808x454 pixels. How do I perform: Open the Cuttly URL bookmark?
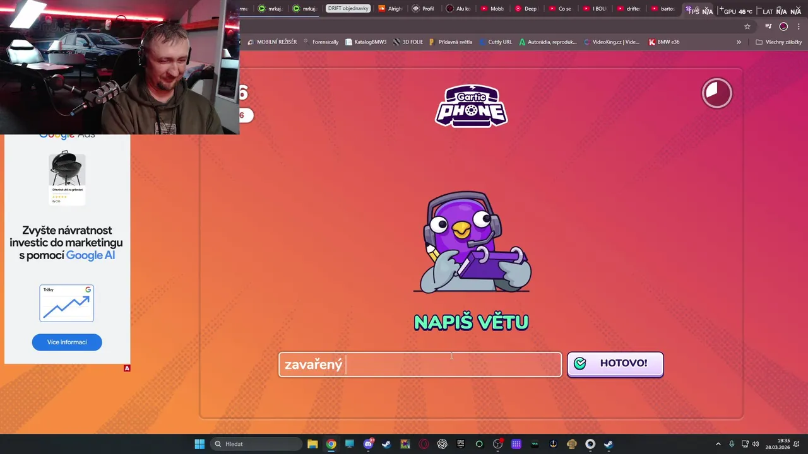pos(495,42)
